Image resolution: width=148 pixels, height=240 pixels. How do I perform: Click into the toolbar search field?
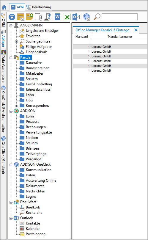tap(120, 17)
